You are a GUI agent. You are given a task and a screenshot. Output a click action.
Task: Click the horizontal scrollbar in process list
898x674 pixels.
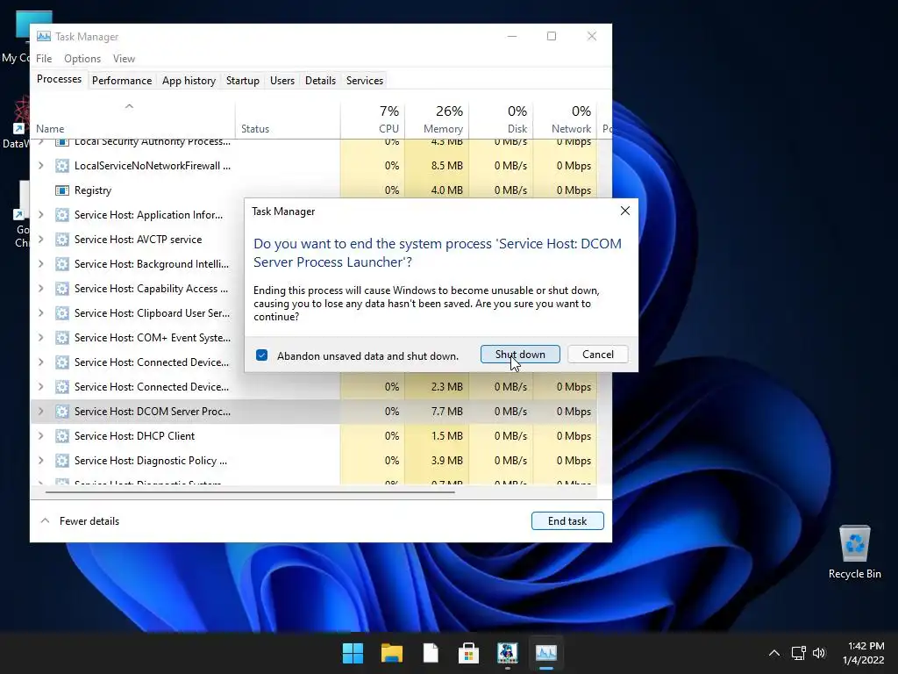(250, 491)
